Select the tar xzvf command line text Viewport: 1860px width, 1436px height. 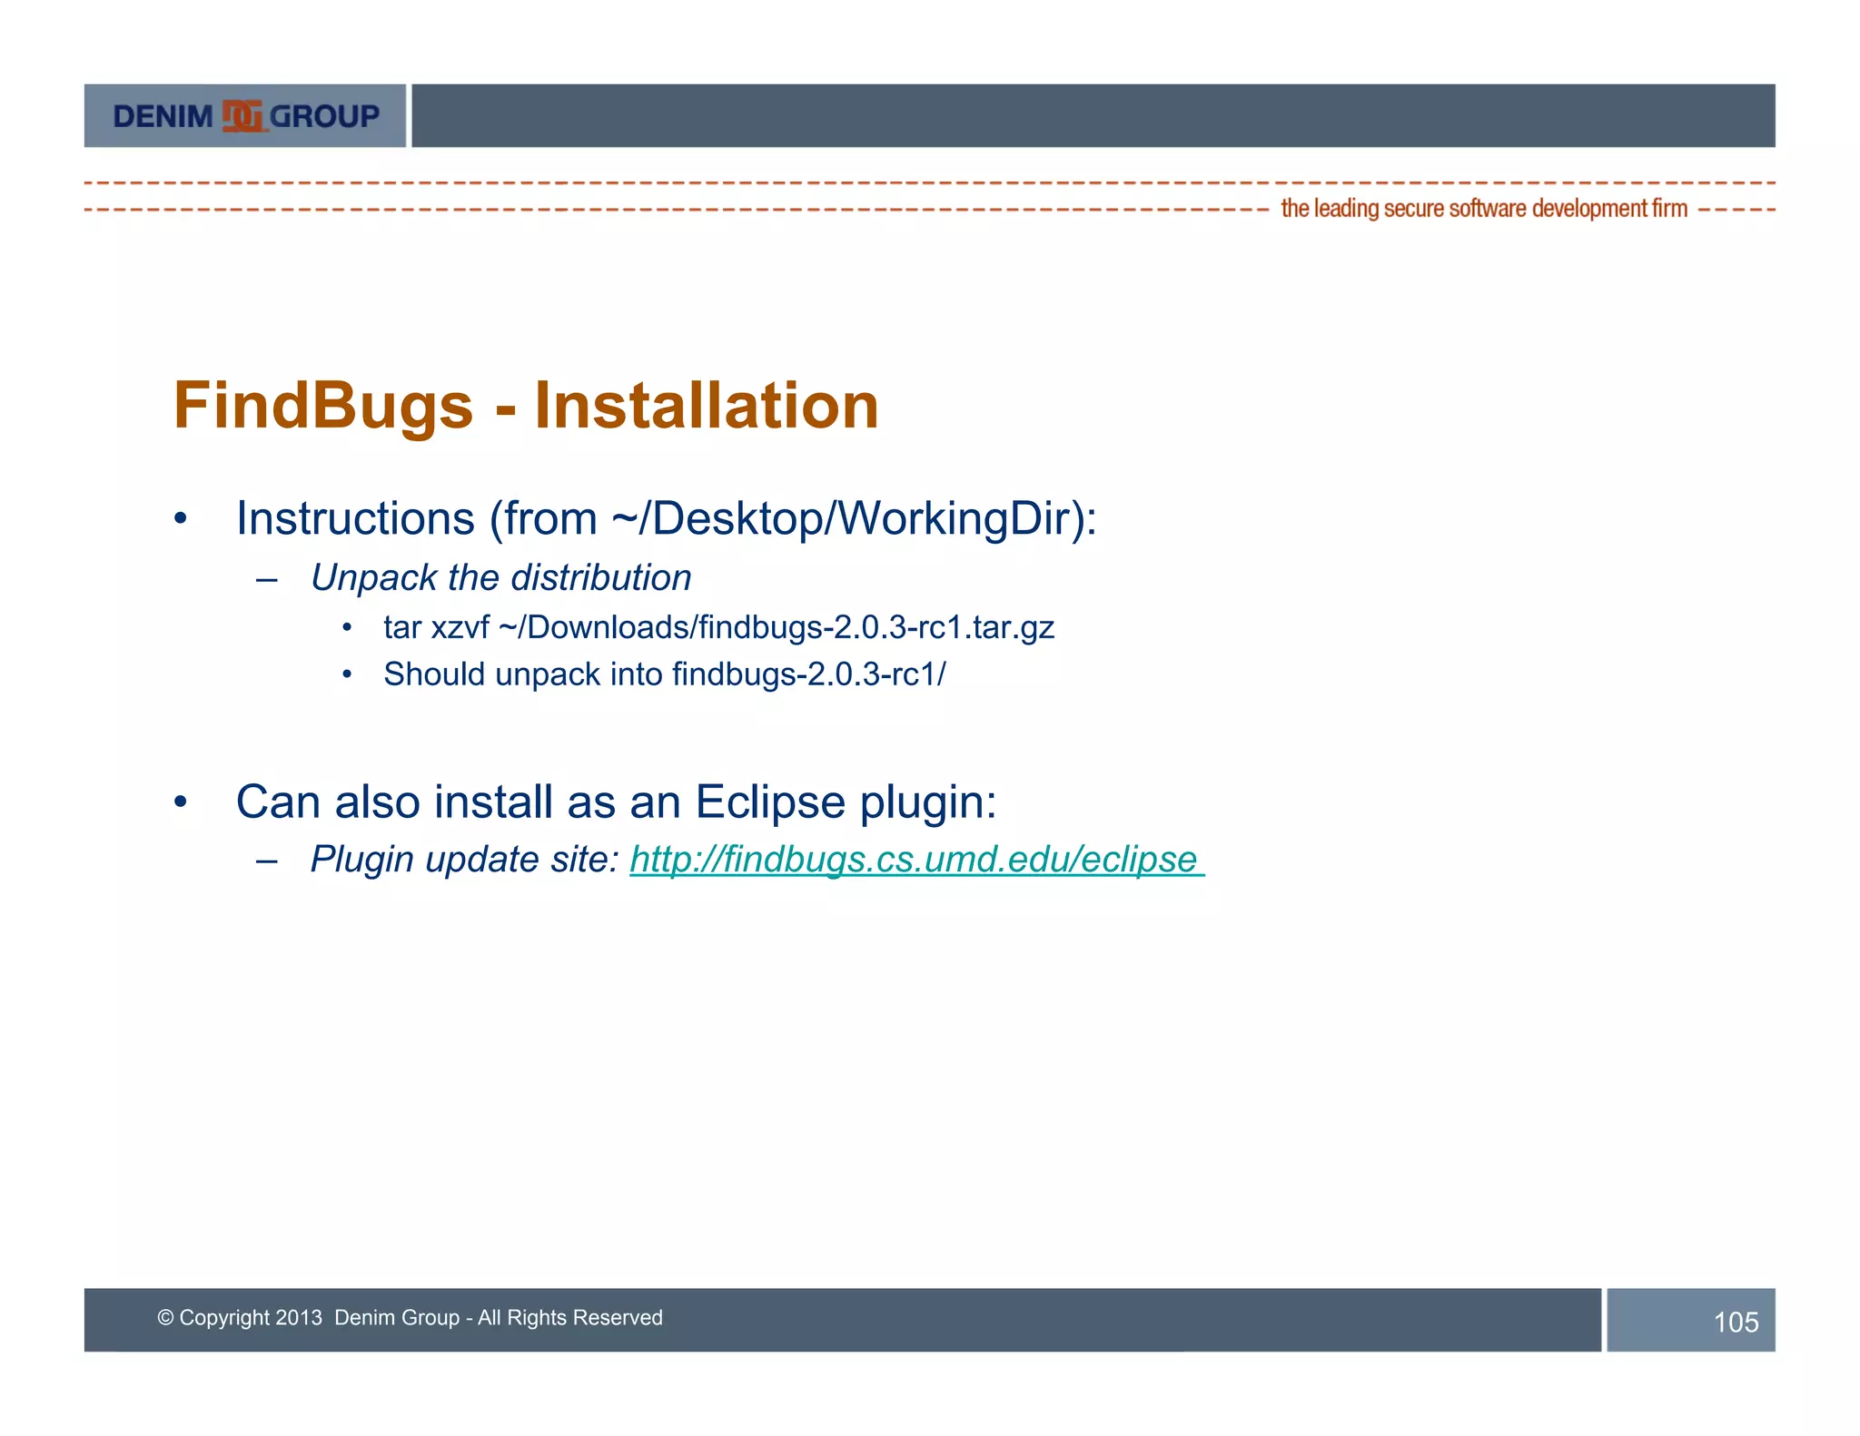point(718,627)
